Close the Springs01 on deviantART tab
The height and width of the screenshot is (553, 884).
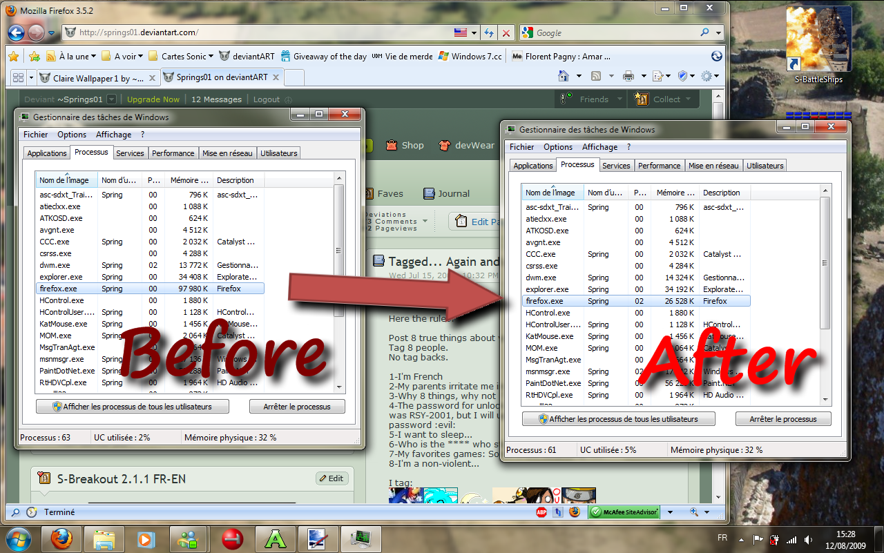tap(276, 77)
